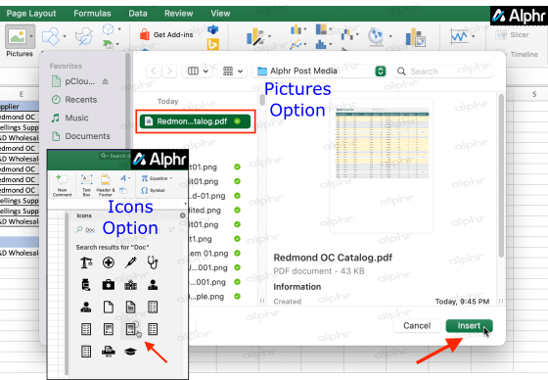This screenshot has width=548, height=380.
Task: Expand the Alphr Post Media folder dropdown
Action: (x=381, y=71)
